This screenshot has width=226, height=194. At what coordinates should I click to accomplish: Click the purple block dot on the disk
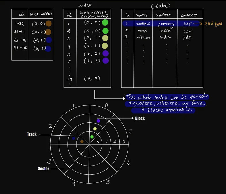pos(98,121)
